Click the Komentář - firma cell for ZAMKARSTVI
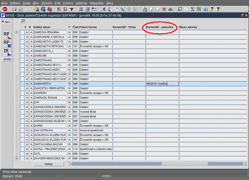This screenshot has height=180, width=249. [x=129, y=84]
